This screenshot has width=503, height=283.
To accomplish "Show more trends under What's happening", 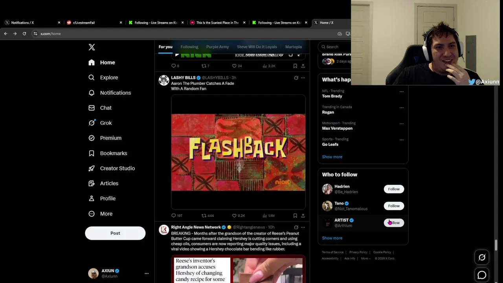I will tap(332, 157).
